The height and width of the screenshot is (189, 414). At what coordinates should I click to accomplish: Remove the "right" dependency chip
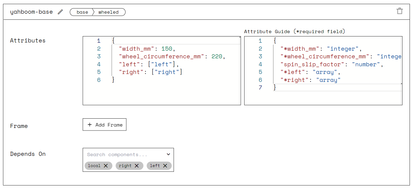(x=137, y=165)
